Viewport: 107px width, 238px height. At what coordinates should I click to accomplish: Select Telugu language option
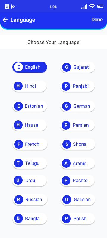click(x=30, y=163)
